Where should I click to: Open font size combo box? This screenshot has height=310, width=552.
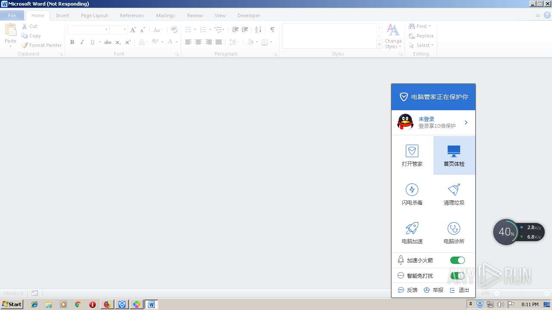tap(119, 30)
